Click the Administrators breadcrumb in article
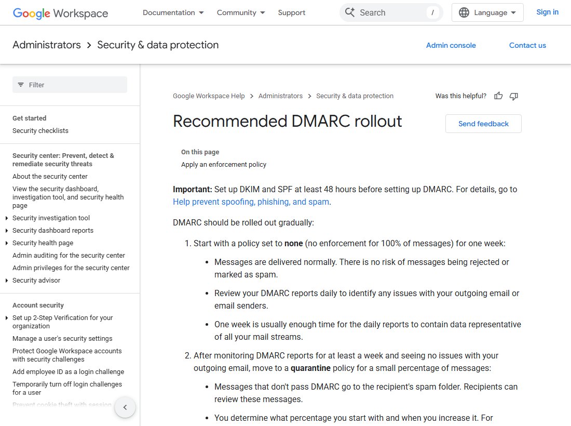 tap(280, 96)
